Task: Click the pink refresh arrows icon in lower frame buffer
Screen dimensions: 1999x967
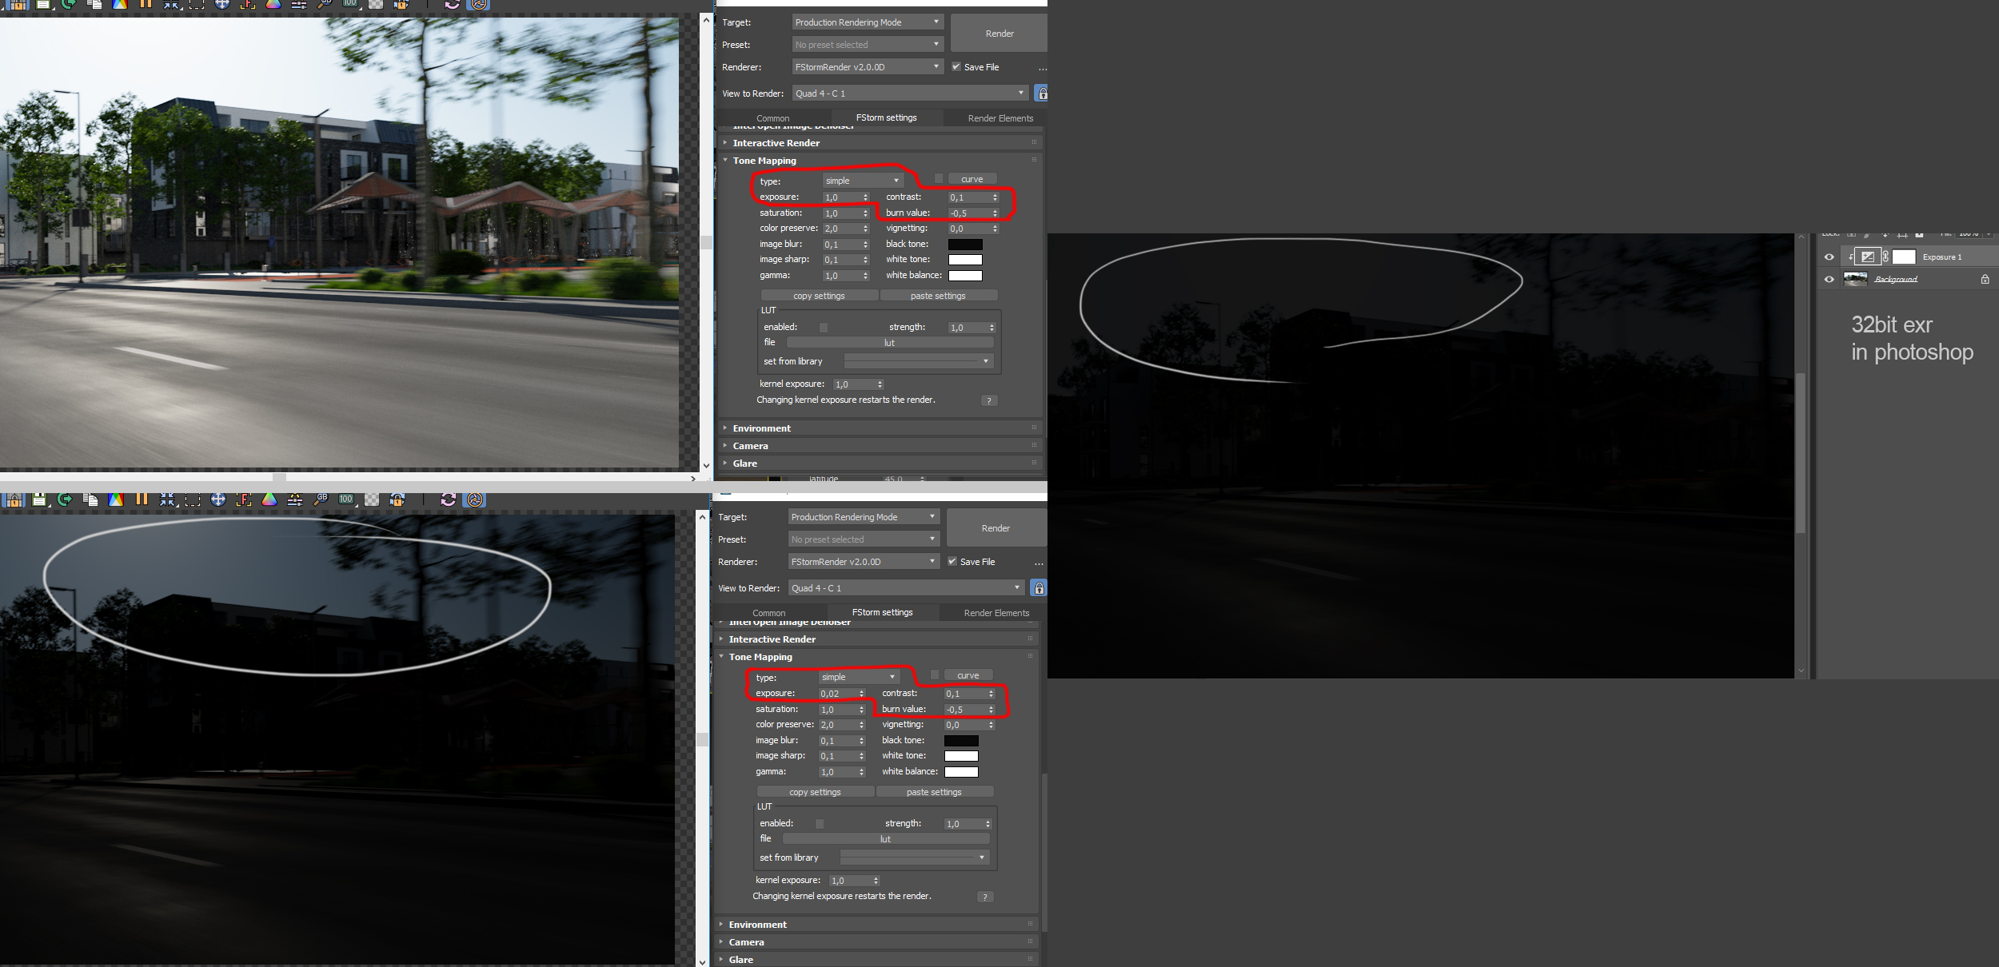Action: 448,499
